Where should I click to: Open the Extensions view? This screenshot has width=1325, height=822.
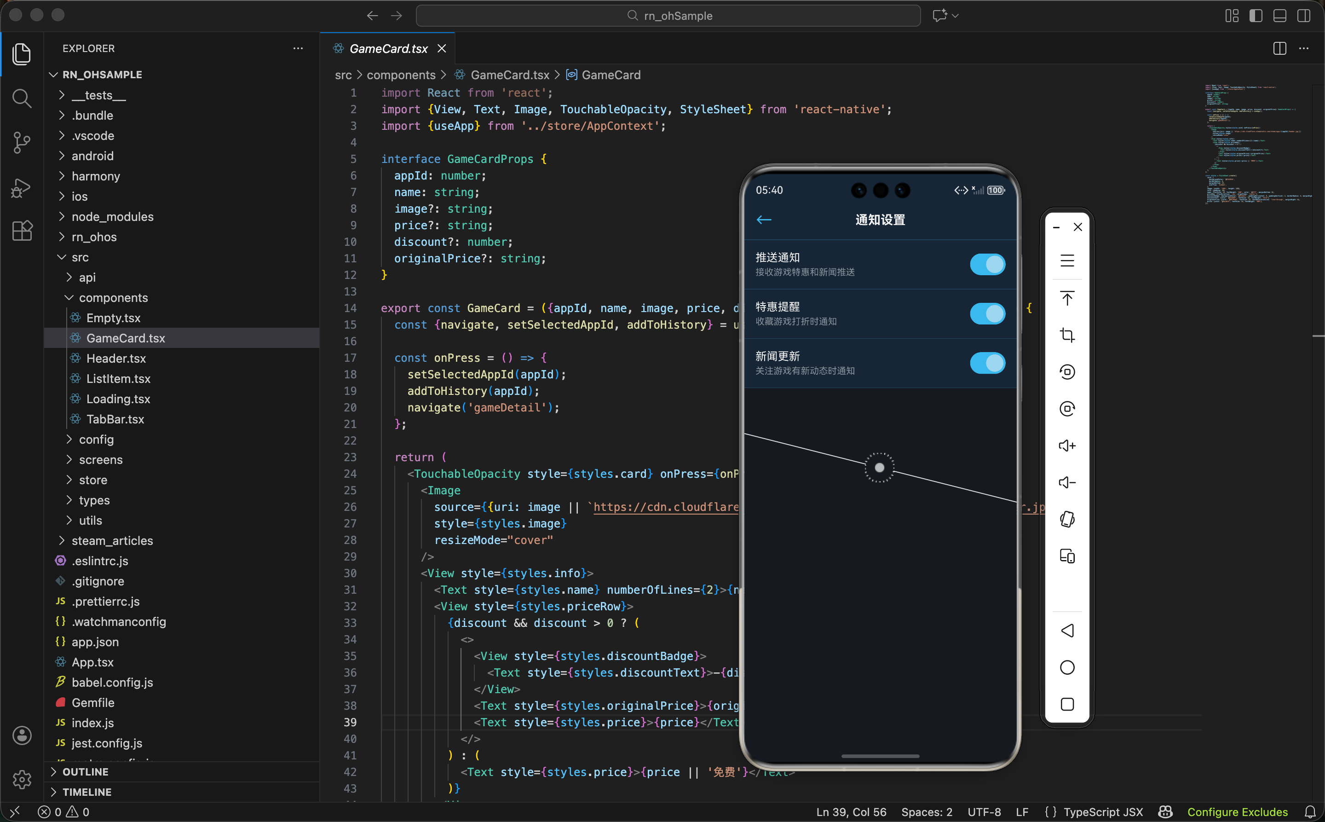[x=21, y=231]
